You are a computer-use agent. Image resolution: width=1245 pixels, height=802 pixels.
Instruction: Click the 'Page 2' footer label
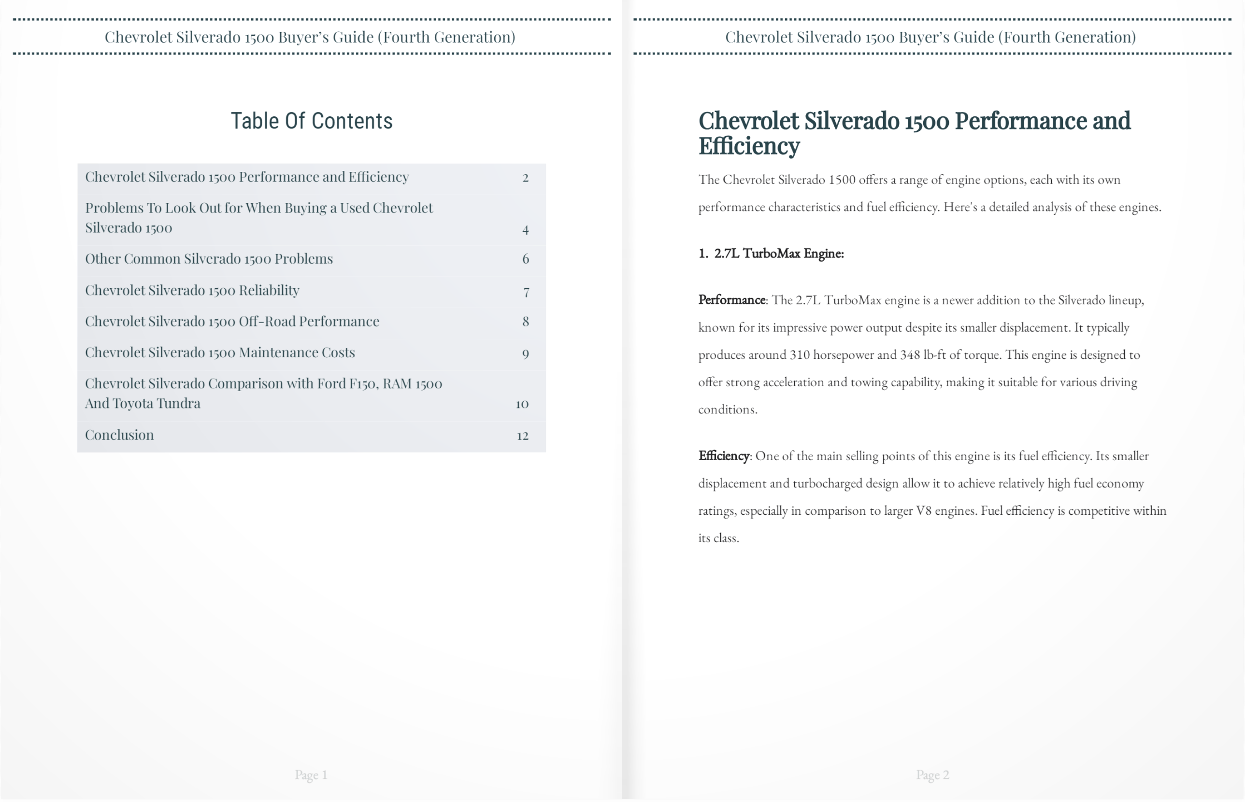click(x=932, y=775)
